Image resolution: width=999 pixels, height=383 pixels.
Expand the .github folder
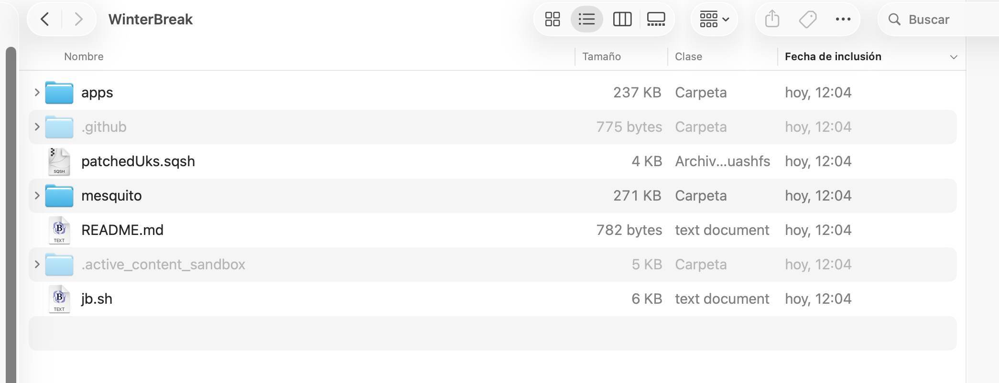[x=37, y=127]
